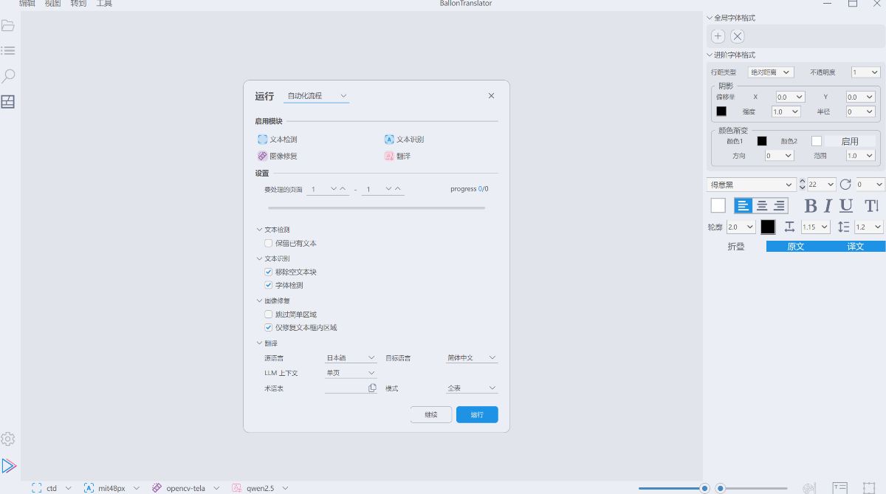Uncheck 移除空文本块 checkbox
The width and height of the screenshot is (886, 494).
click(269, 272)
